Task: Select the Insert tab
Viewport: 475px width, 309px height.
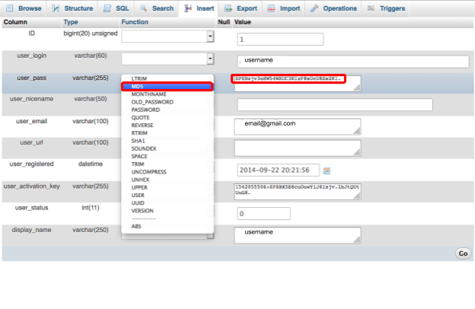Action: point(199,8)
